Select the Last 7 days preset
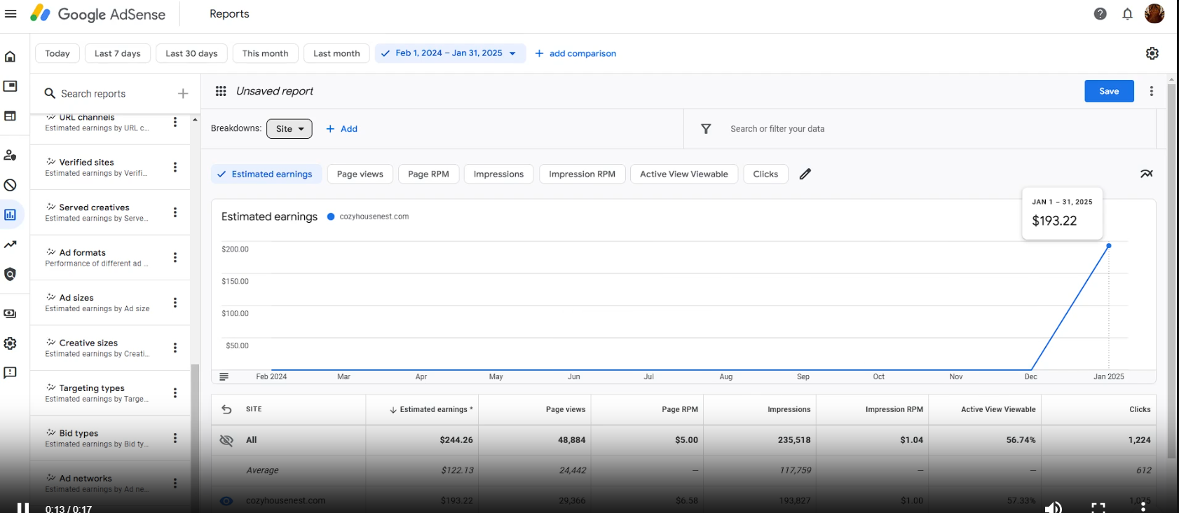Image resolution: width=1179 pixels, height=513 pixels. tap(118, 53)
